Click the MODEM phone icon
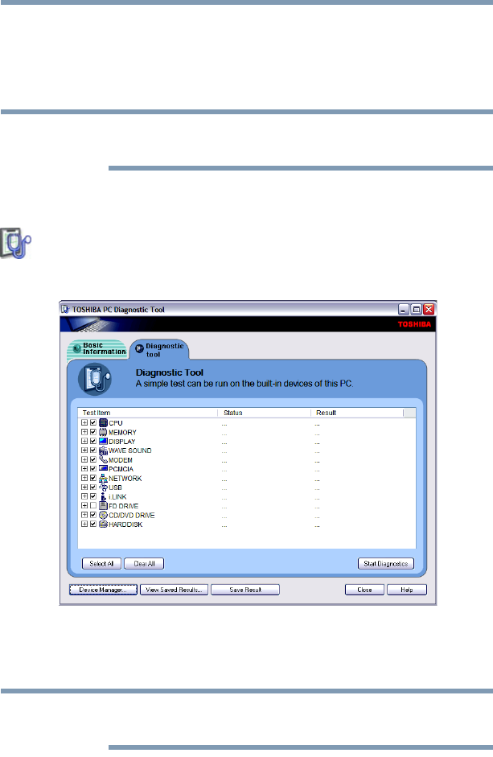This screenshot has height=757, width=493. pos(103,459)
